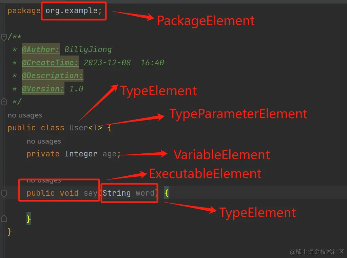Click the @Author Javadoc tag
The image size is (347, 258).
40,50
